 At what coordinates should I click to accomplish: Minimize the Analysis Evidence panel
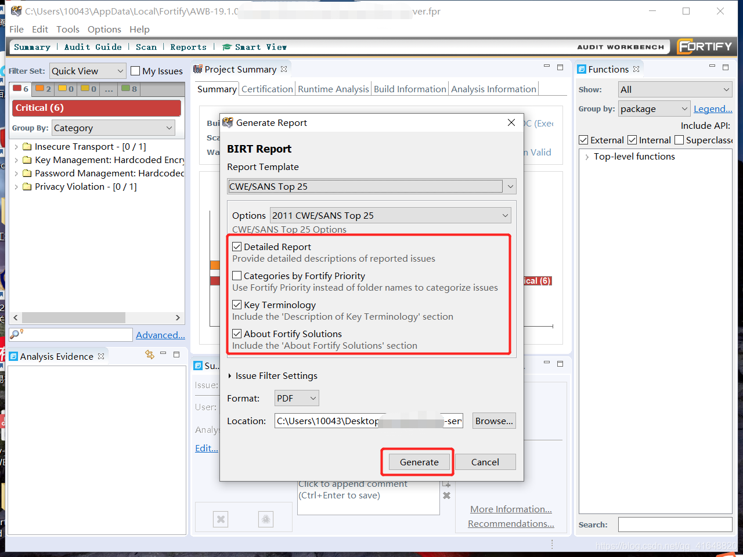pos(163,353)
